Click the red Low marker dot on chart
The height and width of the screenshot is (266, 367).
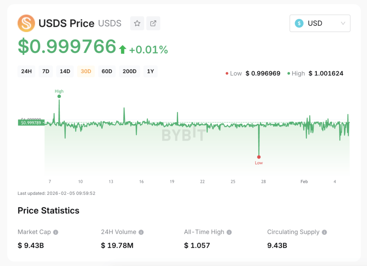259,157
